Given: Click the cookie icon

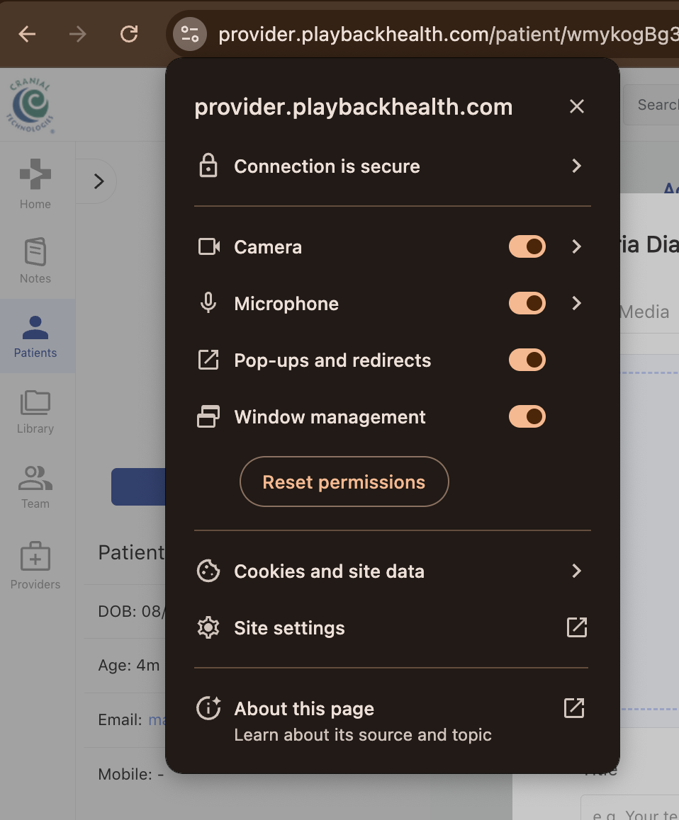Looking at the screenshot, I should (208, 571).
